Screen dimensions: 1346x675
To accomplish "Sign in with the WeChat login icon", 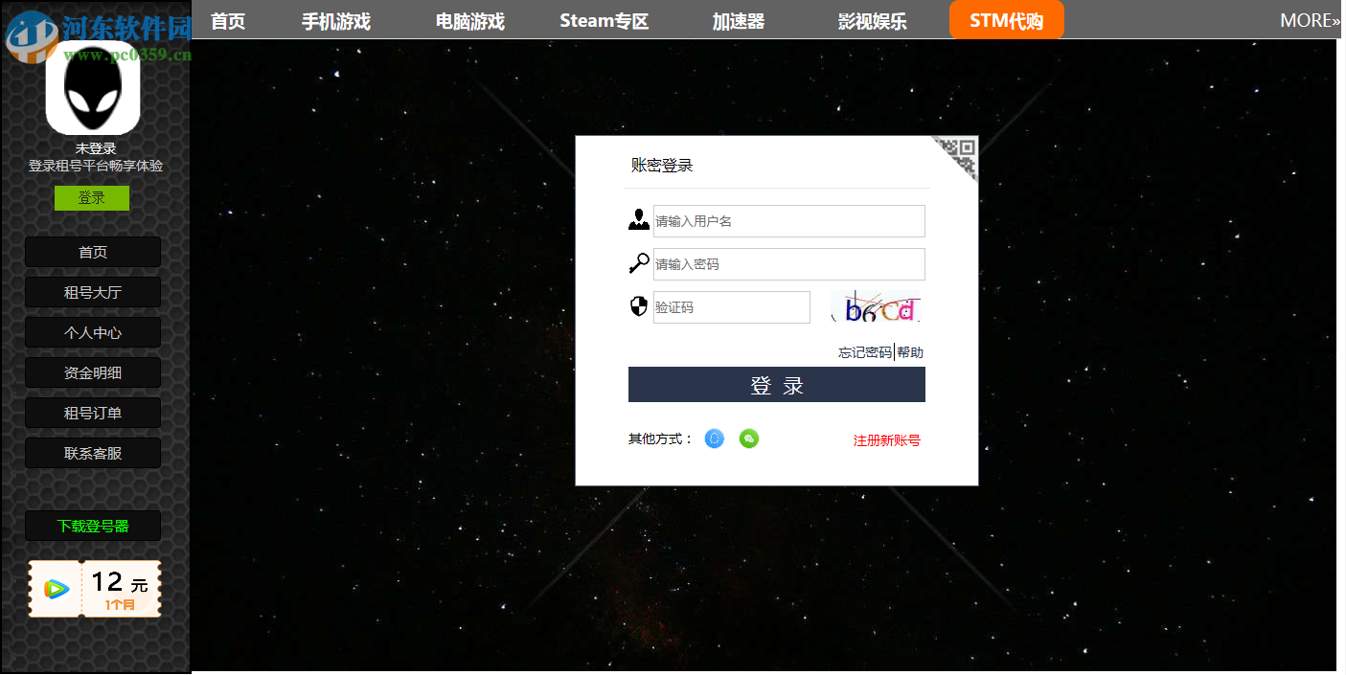I will point(749,439).
